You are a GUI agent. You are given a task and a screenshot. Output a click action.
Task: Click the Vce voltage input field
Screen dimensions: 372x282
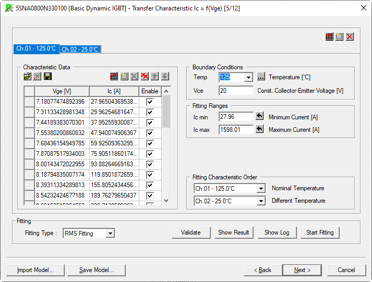[x=235, y=91]
